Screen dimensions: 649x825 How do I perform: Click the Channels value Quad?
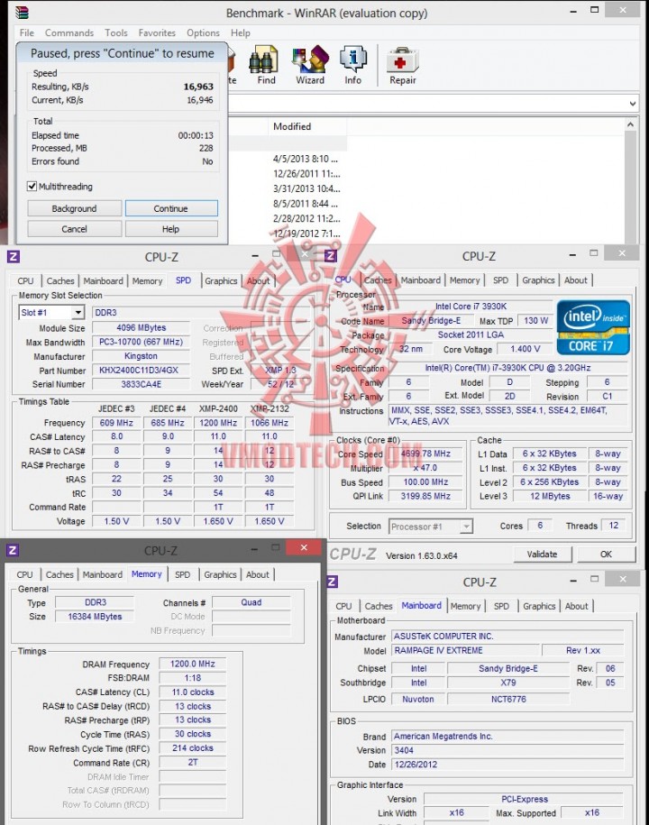pyautogui.click(x=251, y=602)
